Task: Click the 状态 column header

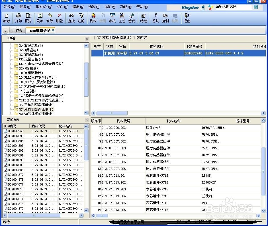Action: click(x=110, y=46)
